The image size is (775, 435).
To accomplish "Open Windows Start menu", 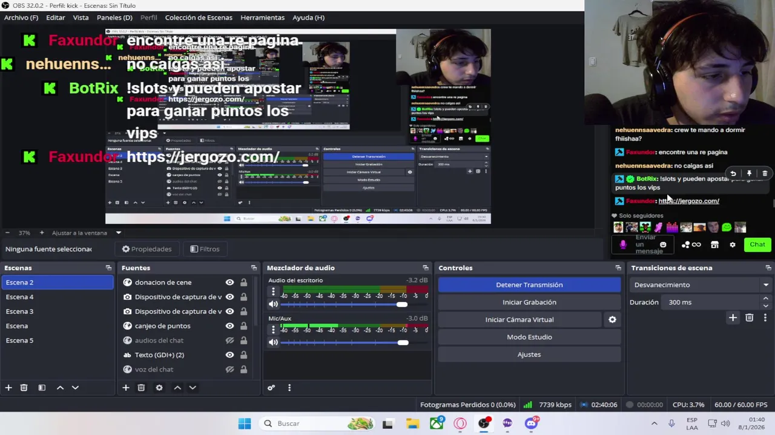I will coord(245,424).
